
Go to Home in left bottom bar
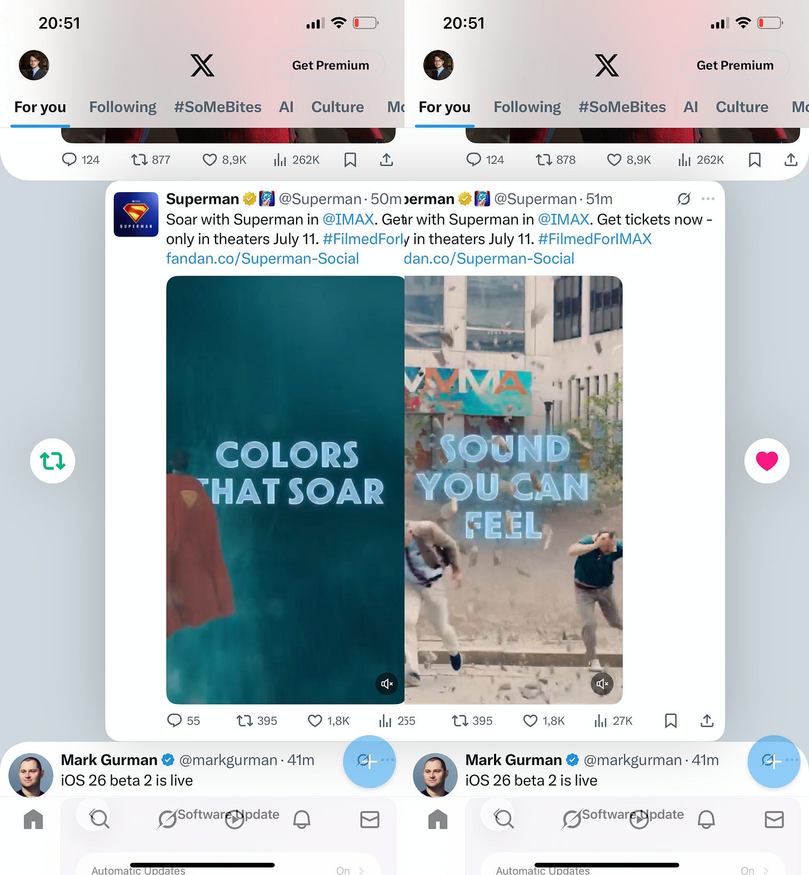pyautogui.click(x=33, y=819)
